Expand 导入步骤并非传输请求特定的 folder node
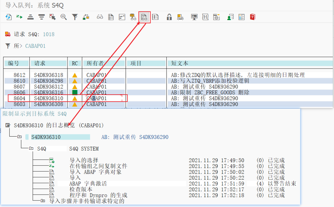 coord(43,201)
